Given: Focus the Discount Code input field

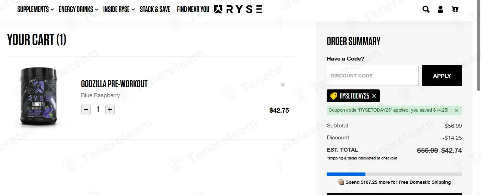Looking at the screenshot, I should pos(372,75).
